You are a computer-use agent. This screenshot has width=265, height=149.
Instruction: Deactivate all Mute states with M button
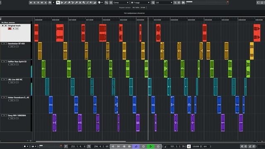[x=31, y=2]
